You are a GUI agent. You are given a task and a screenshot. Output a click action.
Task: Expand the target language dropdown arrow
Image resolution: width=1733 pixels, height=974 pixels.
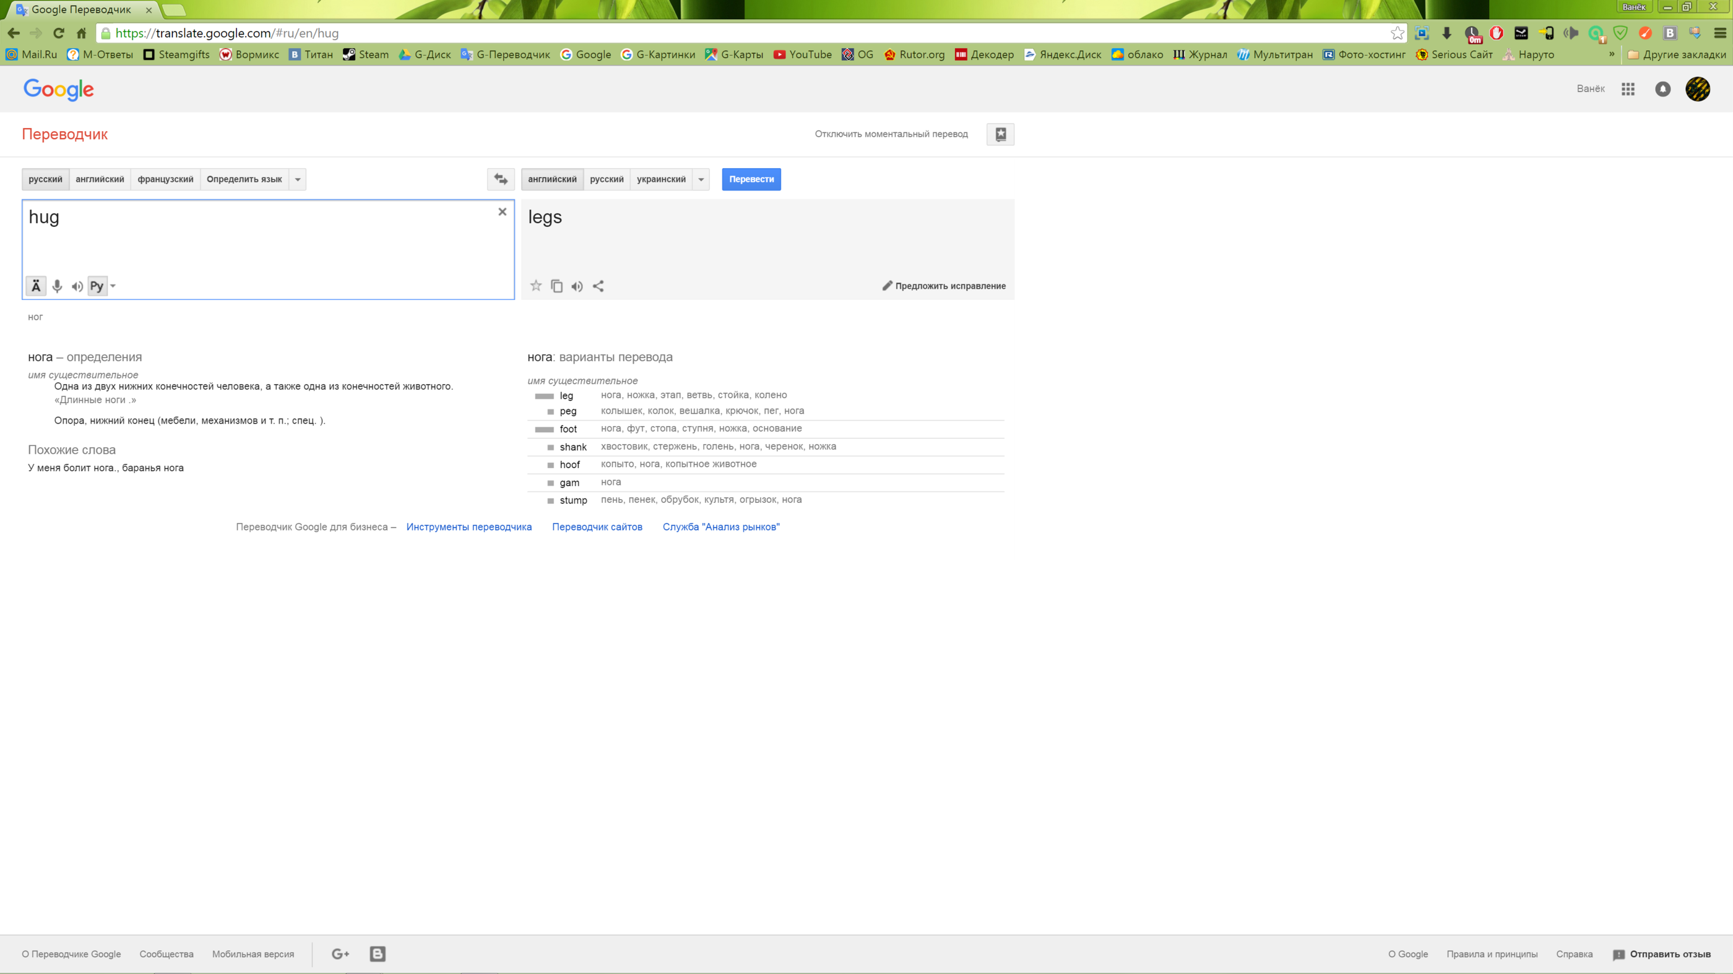(701, 179)
